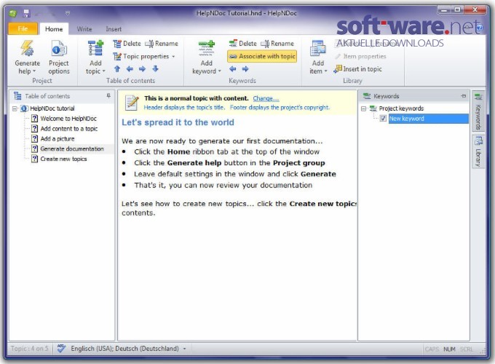Select Project keywords tree item
This screenshot has height=364, width=495.
401,108
